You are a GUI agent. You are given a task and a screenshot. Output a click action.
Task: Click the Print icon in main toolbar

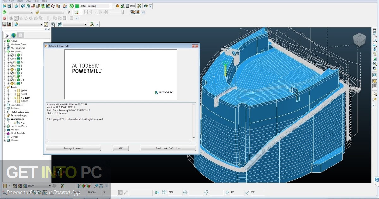[16, 6]
